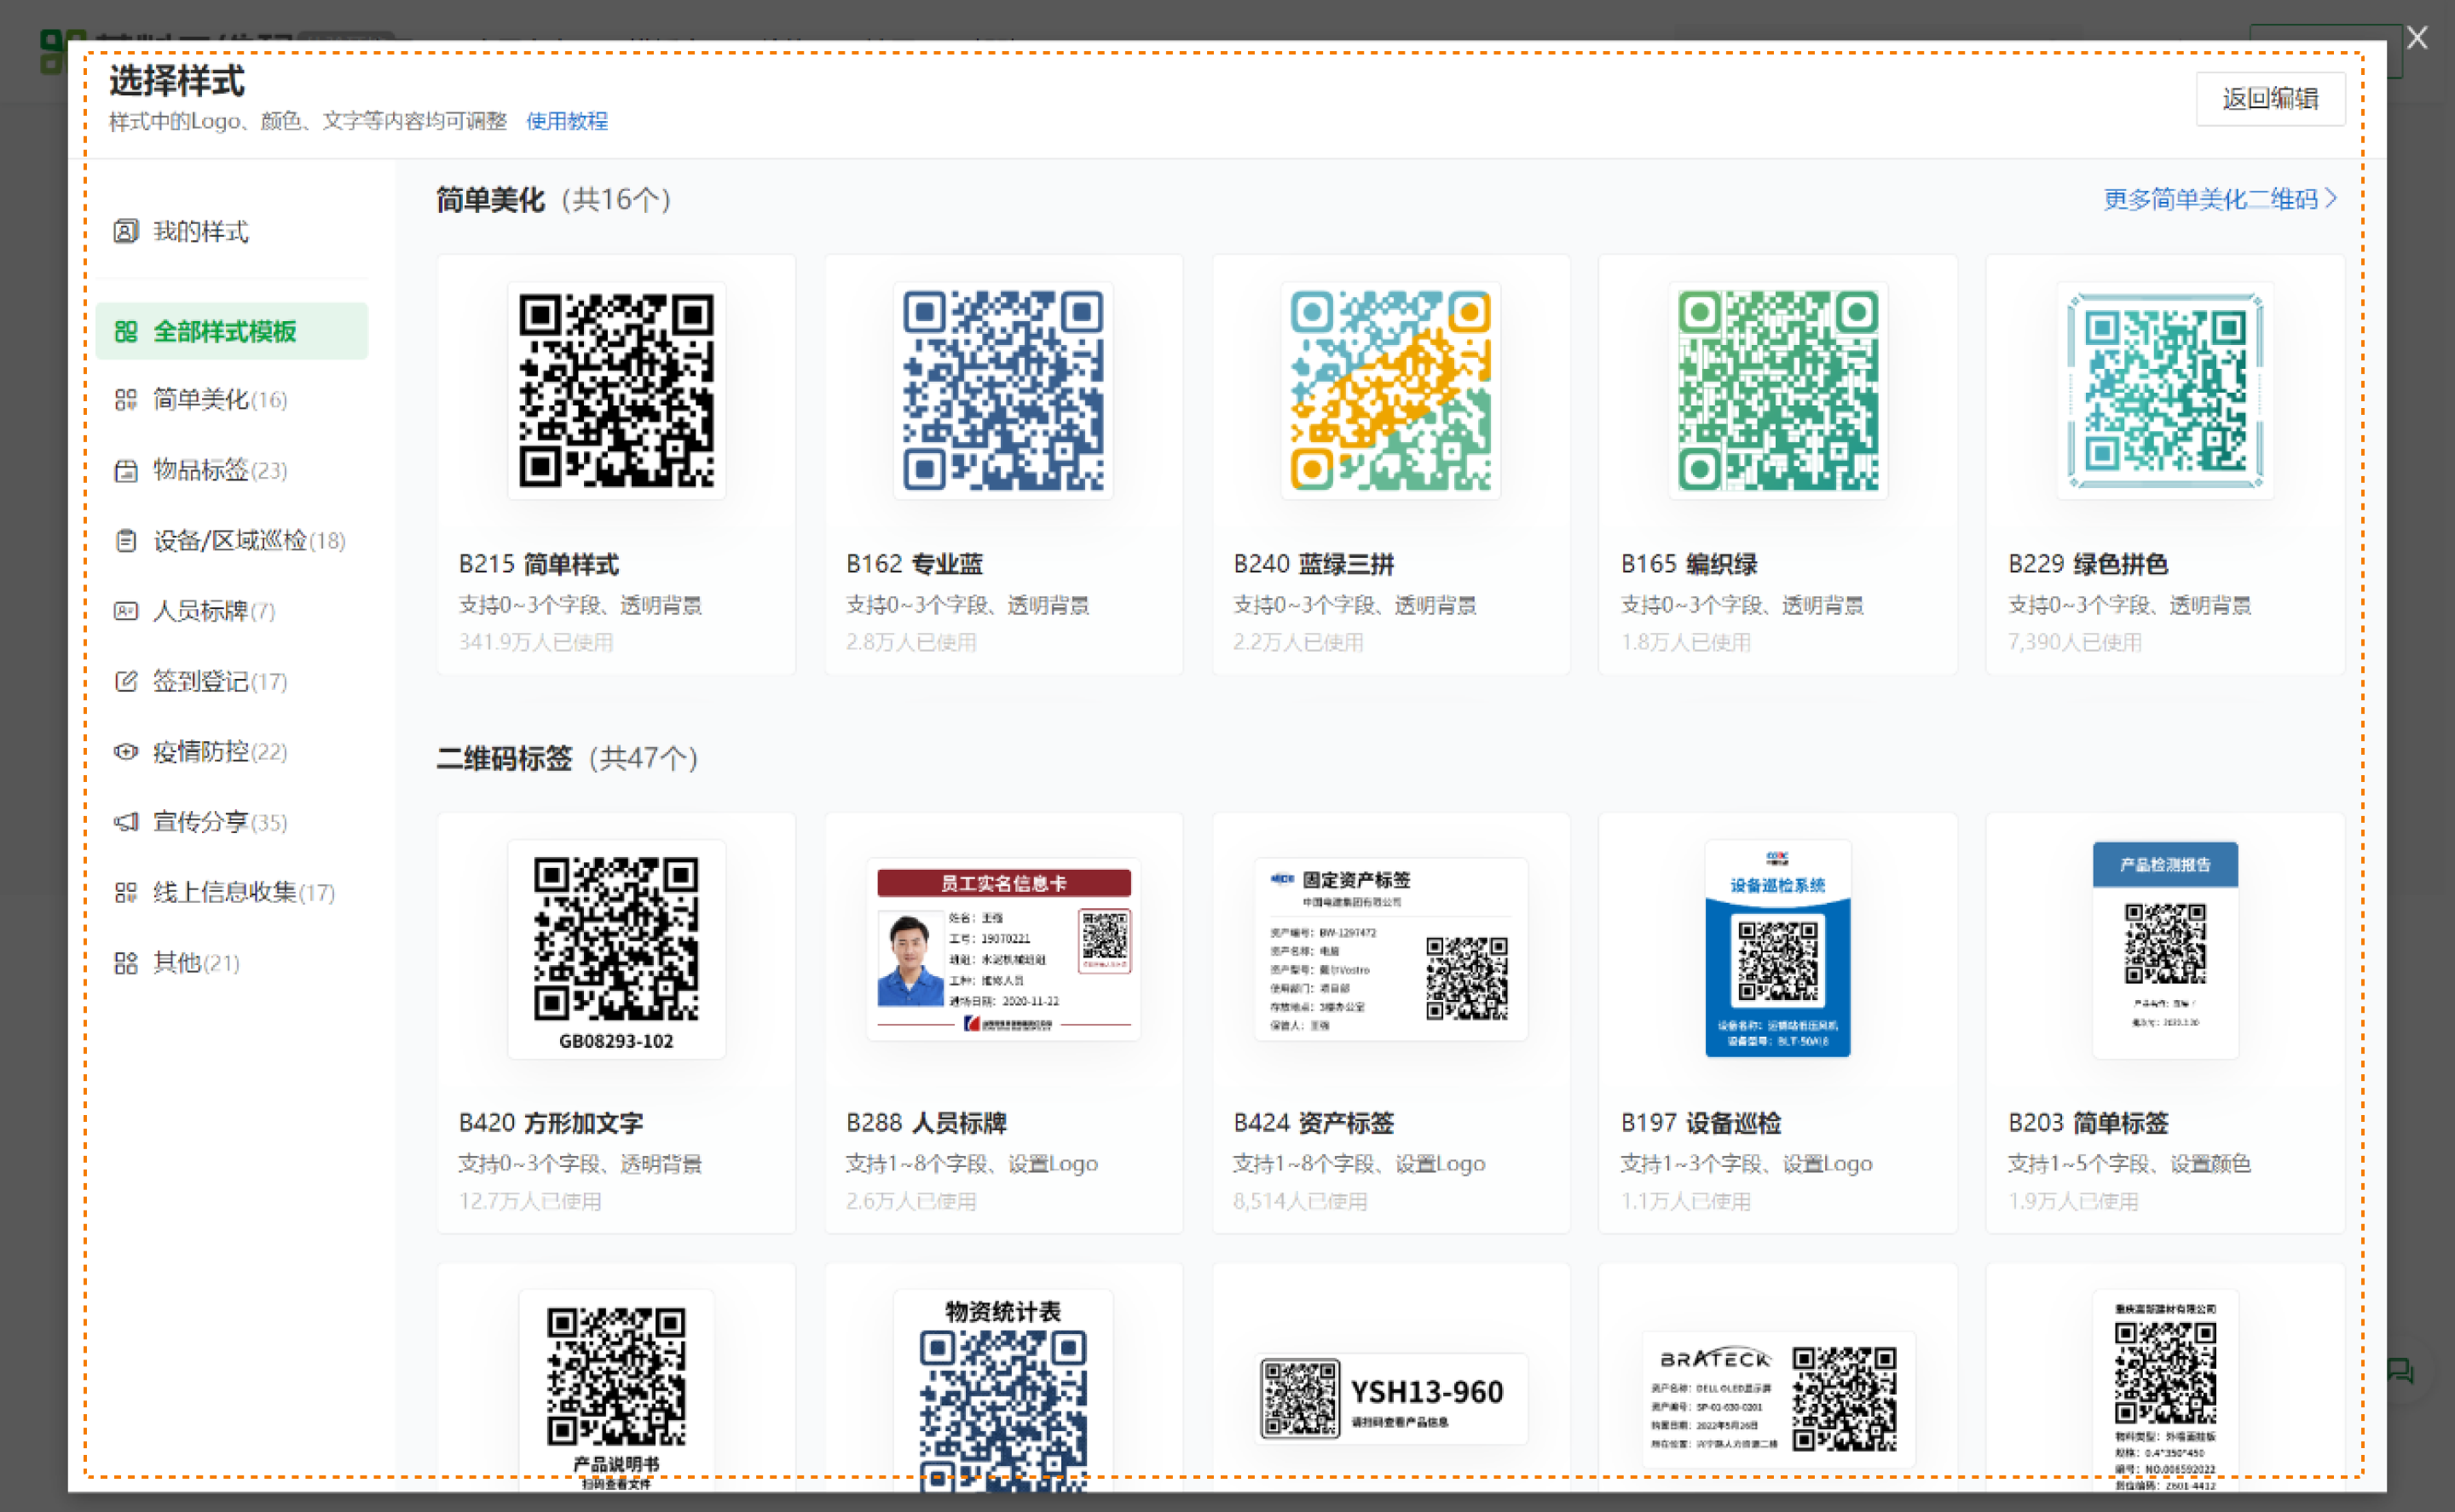Image resolution: width=2455 pixels, height=1512 pixels.
Task: Select the B215 简单样式 black QR thumbnail
Action: 616,390
